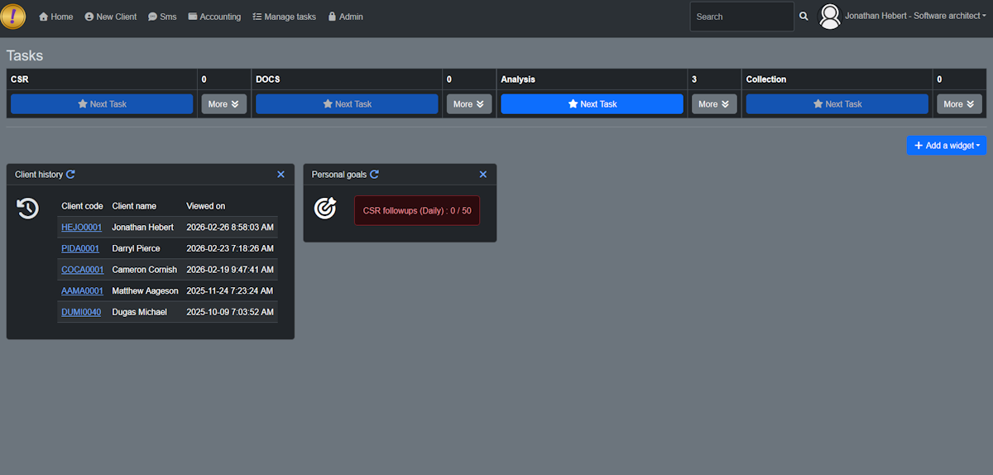Click Next Task under Analysis
The width and height of the screenshot is (993, 475).
(592, 104)
